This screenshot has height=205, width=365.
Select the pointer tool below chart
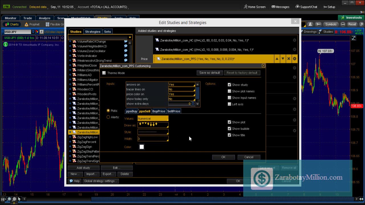[x=19, y=199]
